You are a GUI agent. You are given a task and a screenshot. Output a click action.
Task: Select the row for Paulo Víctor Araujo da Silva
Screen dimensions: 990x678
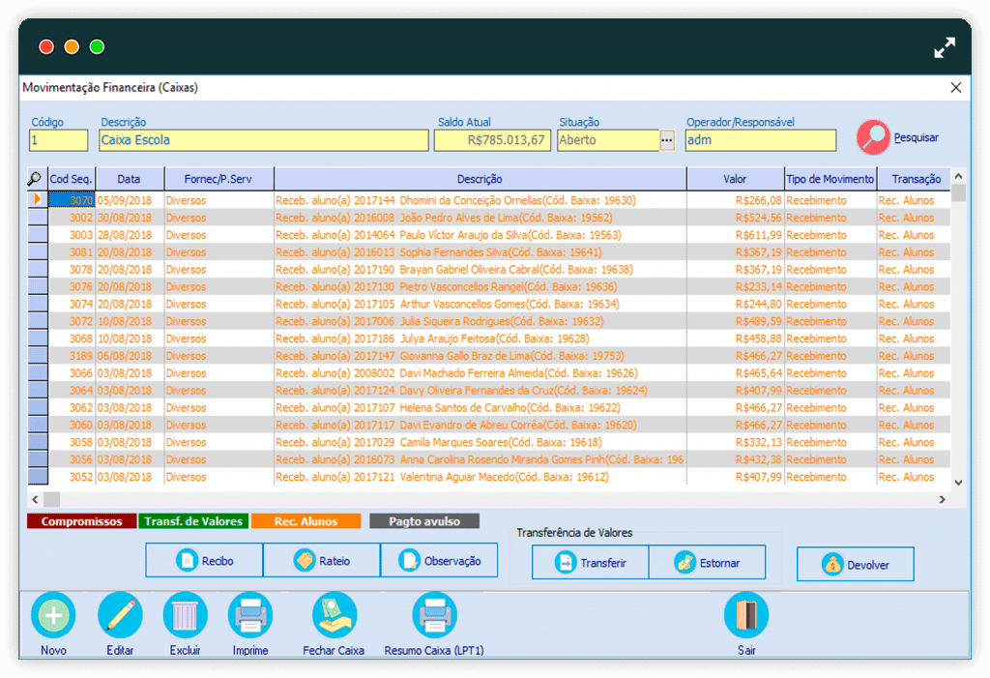click(x=488, y=235)
